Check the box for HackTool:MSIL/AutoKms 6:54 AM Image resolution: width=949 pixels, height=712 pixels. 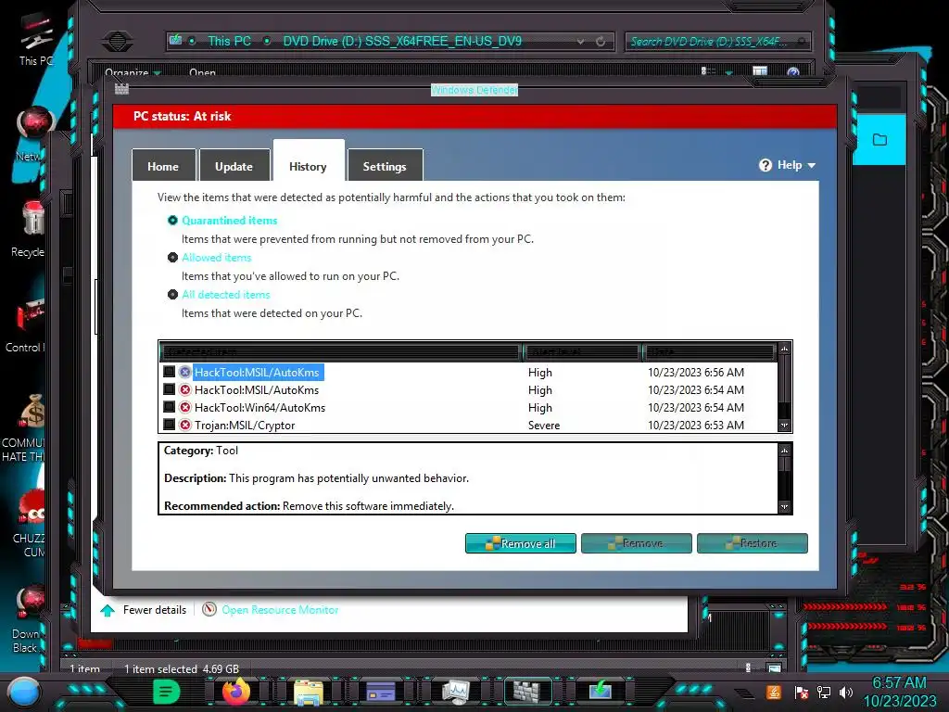(170, 389)
